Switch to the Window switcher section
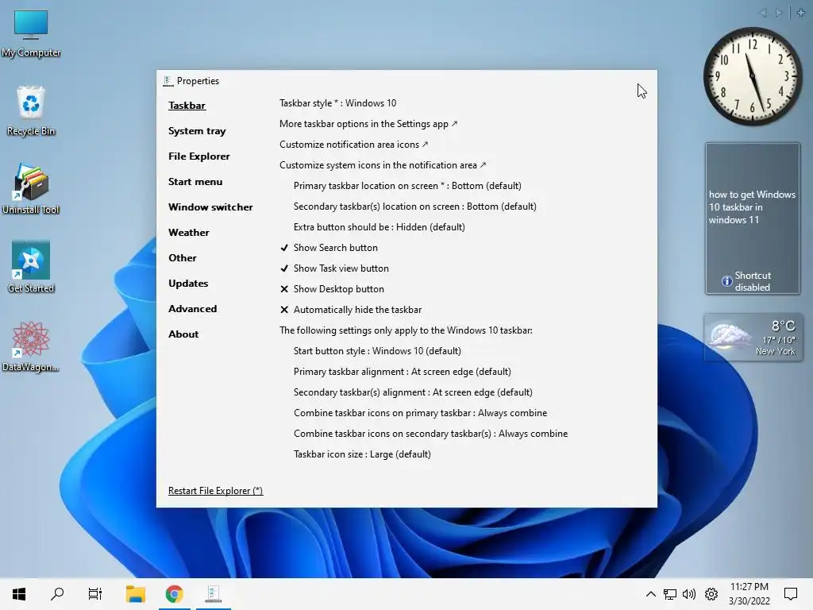 click(x=210, y=207)
